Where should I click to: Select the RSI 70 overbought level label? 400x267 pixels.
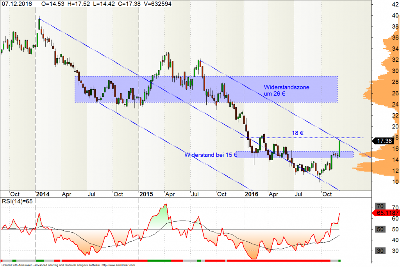click(x=379, y=206)
